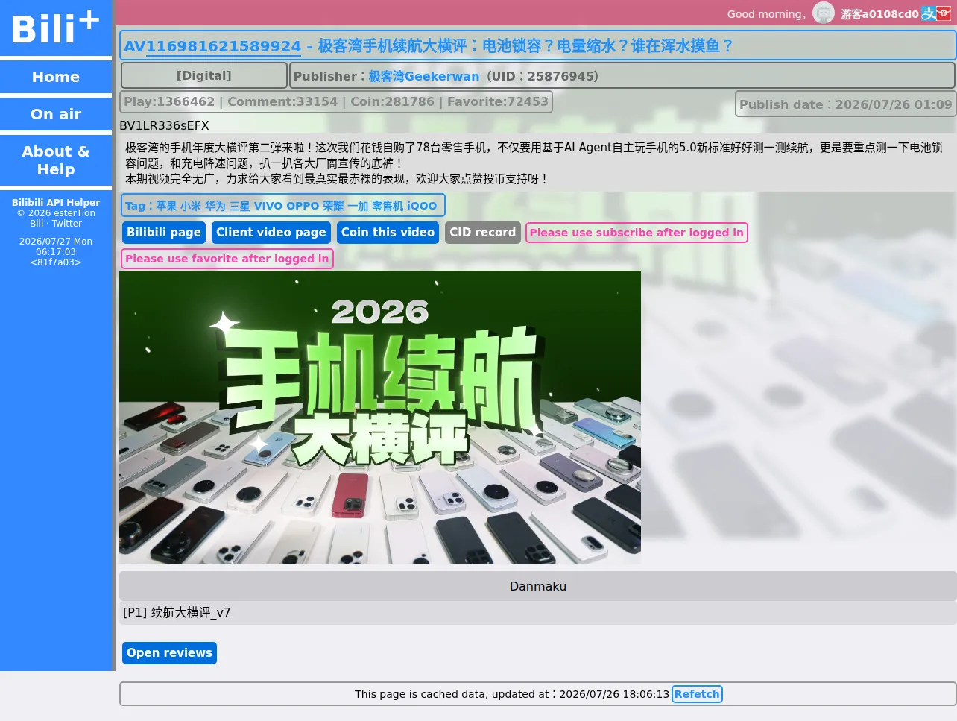957x721 pixels.
Task: Select the 苹果 tag
Action: (166, 206)
